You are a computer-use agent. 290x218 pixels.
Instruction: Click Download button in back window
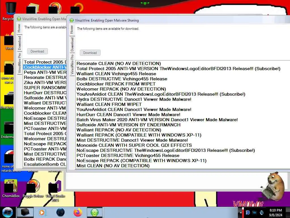click(x=37, y=51)
